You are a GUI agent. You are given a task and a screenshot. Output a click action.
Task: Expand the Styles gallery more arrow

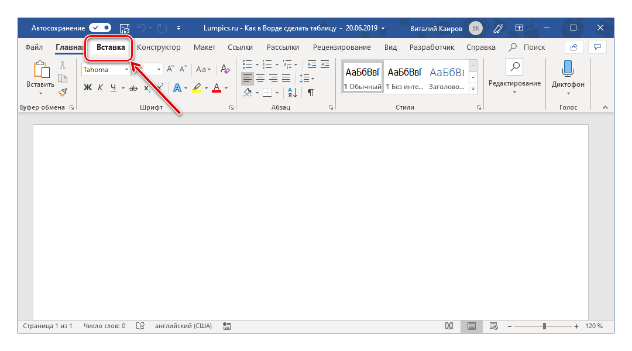(473, 88)
